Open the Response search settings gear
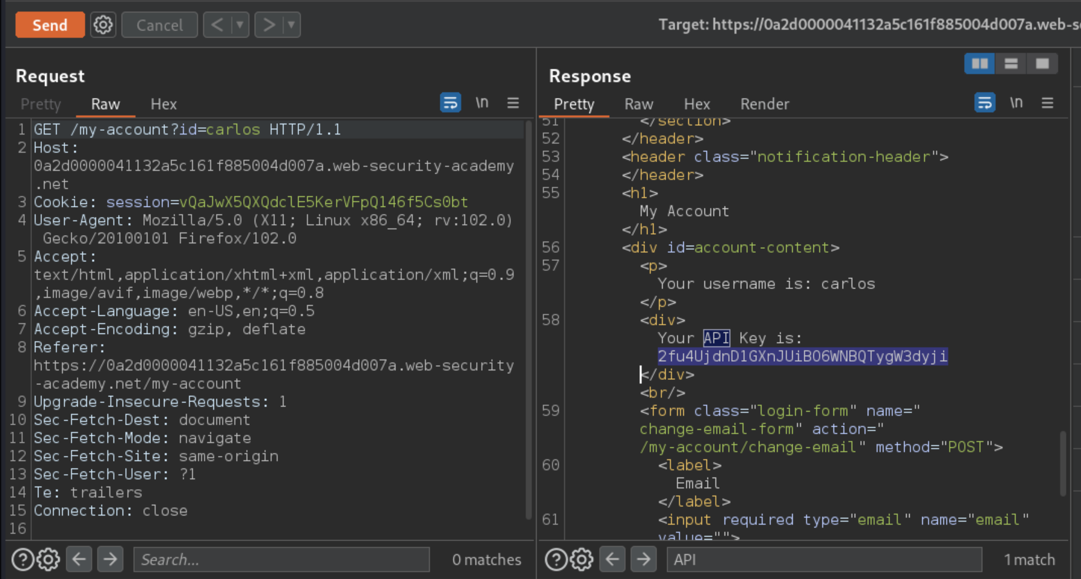The image size is (1081, 579). [582, 559]
